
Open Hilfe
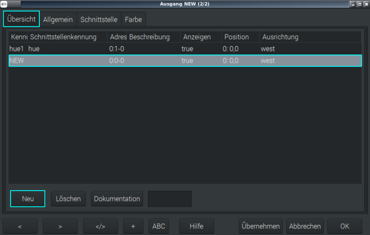pyautogui.click(x=196, y=226)
